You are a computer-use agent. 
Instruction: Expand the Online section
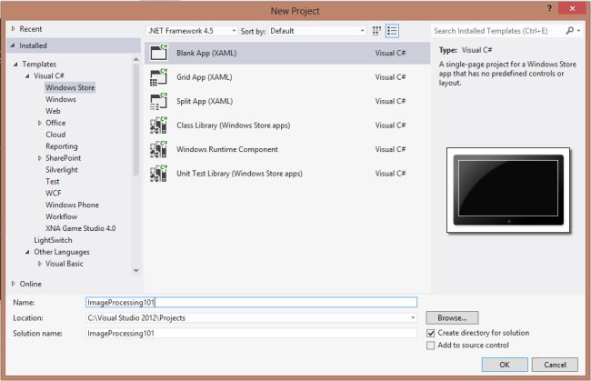point(14,284)
